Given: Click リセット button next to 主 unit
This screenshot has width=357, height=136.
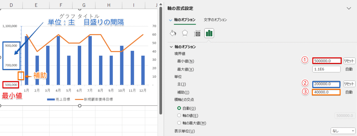Looking at the screenshot, I should click(349, 84).
